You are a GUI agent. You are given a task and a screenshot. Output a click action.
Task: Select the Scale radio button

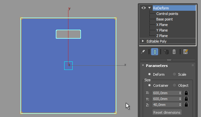pos(174,74)
